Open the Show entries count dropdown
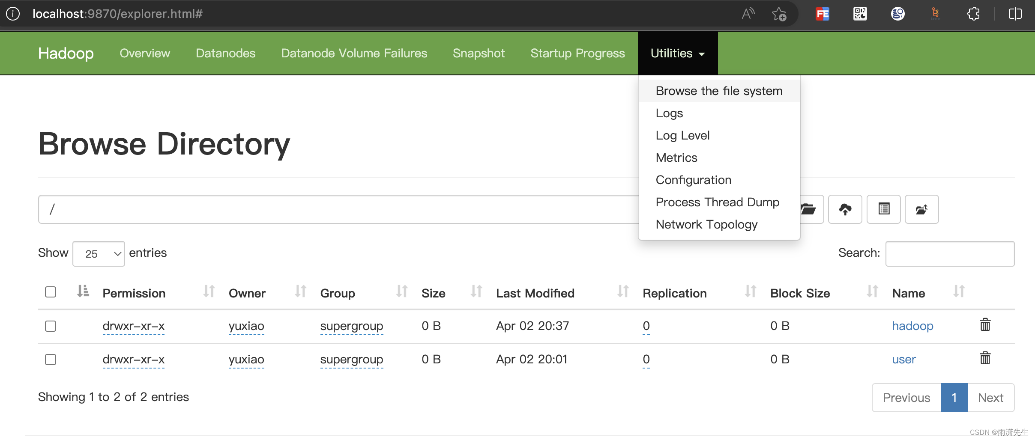This screenshot has height=440, width=1035. click(x=99, y=254)
